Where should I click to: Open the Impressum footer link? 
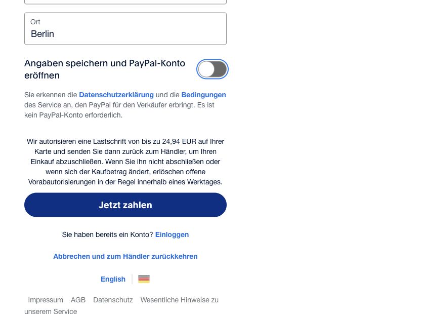coord(46,300)
